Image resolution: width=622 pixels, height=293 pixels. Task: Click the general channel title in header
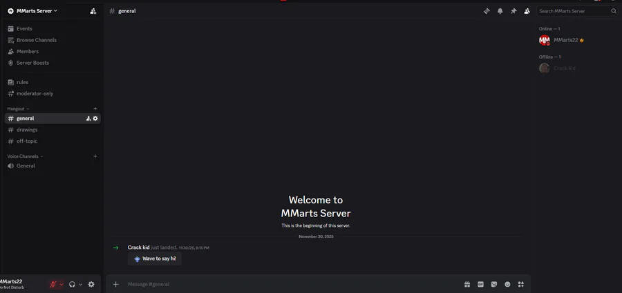coord(127,11)
